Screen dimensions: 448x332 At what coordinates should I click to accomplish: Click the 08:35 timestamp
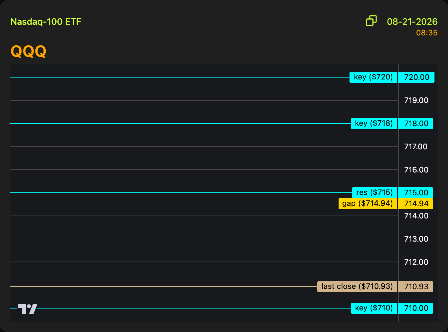tap(427, 32)
